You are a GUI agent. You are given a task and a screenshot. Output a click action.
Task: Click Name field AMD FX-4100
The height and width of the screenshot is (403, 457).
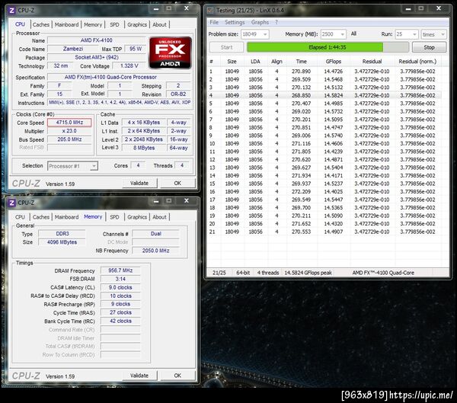click(97, 40)
